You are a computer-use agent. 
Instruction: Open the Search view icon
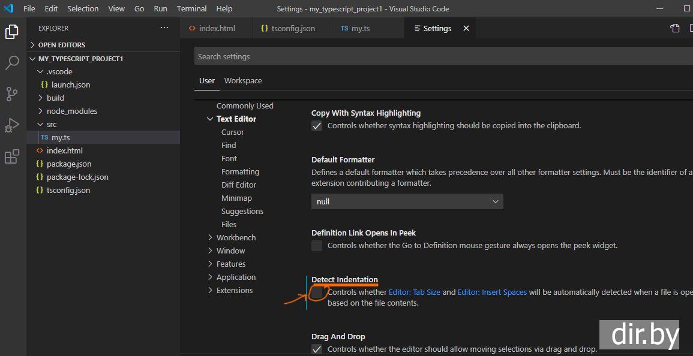pyautogui.click(x=11, y=63)
